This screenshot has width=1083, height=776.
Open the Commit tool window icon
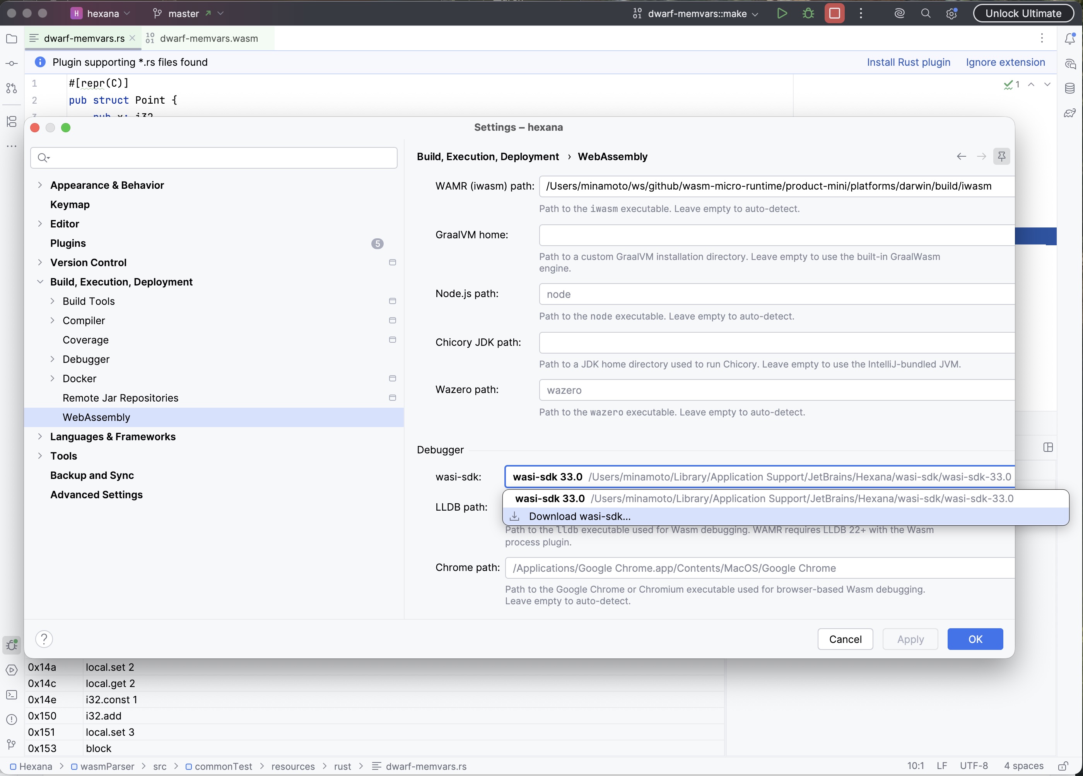tap(12, 63)
